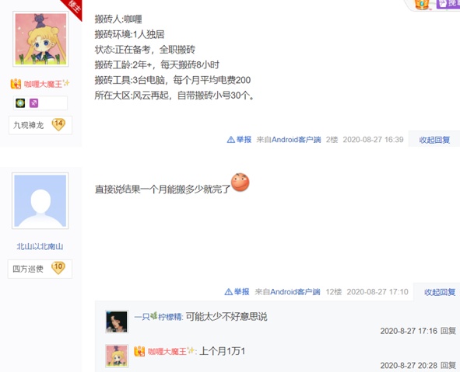Viewport: 460px width, 372px height.
Task: Click the level 10 heart icon
Action: point(58,267)
